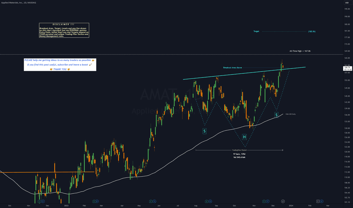
Task: Open the earnings E marker near Feb 2023
Action: [94, 201]
